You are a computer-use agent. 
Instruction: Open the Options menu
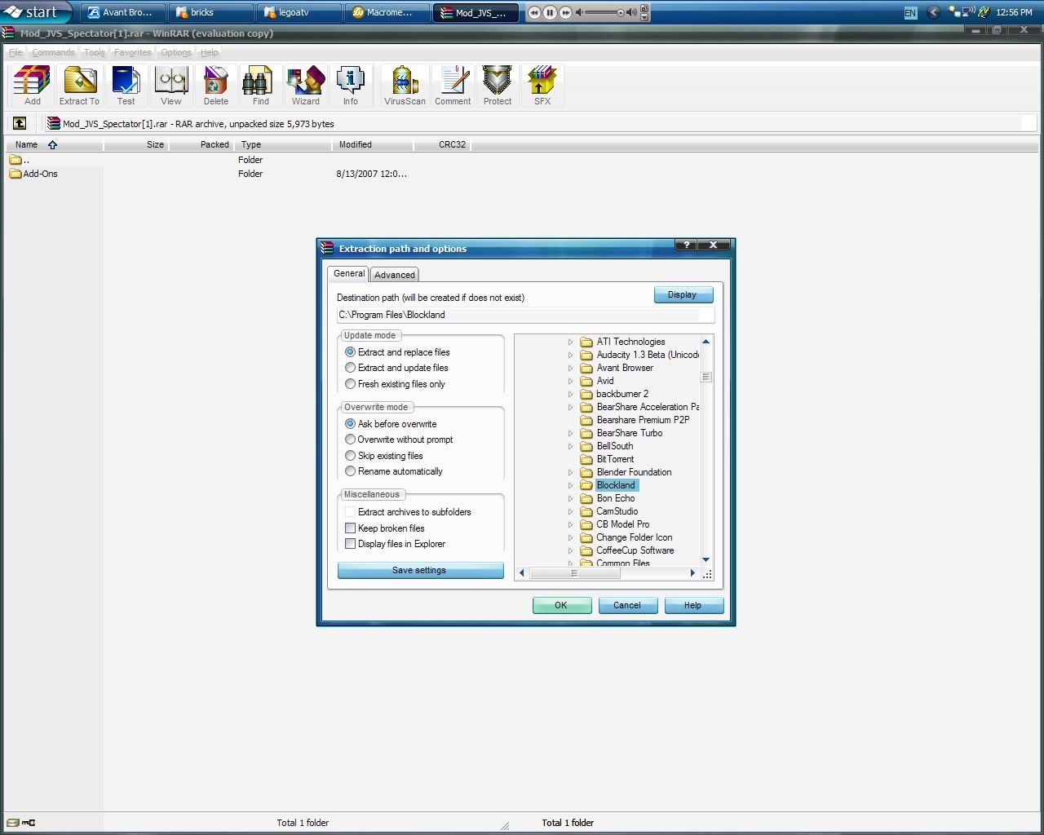coord(175,52)
